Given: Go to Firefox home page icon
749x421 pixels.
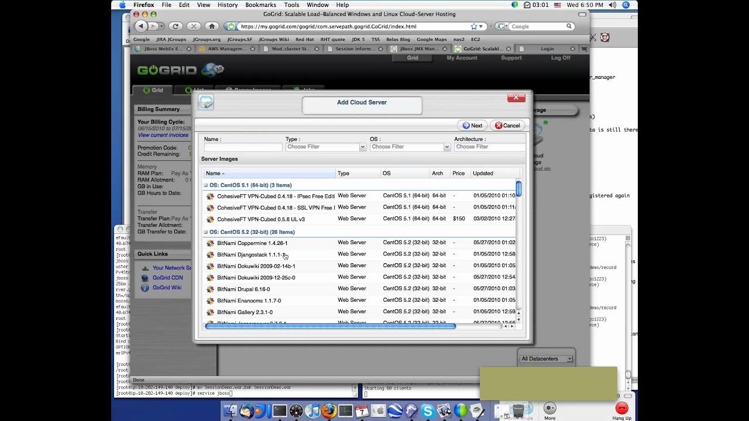Looking at the screenshot, I should pyautogui.click(x=212, y=26).
